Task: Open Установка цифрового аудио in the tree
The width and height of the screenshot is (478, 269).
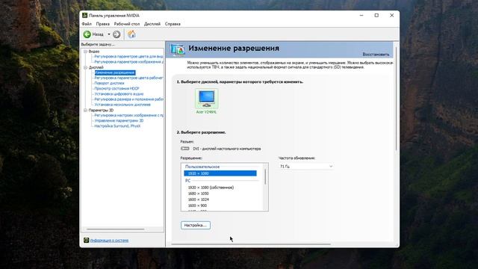Action: (119, 94)
